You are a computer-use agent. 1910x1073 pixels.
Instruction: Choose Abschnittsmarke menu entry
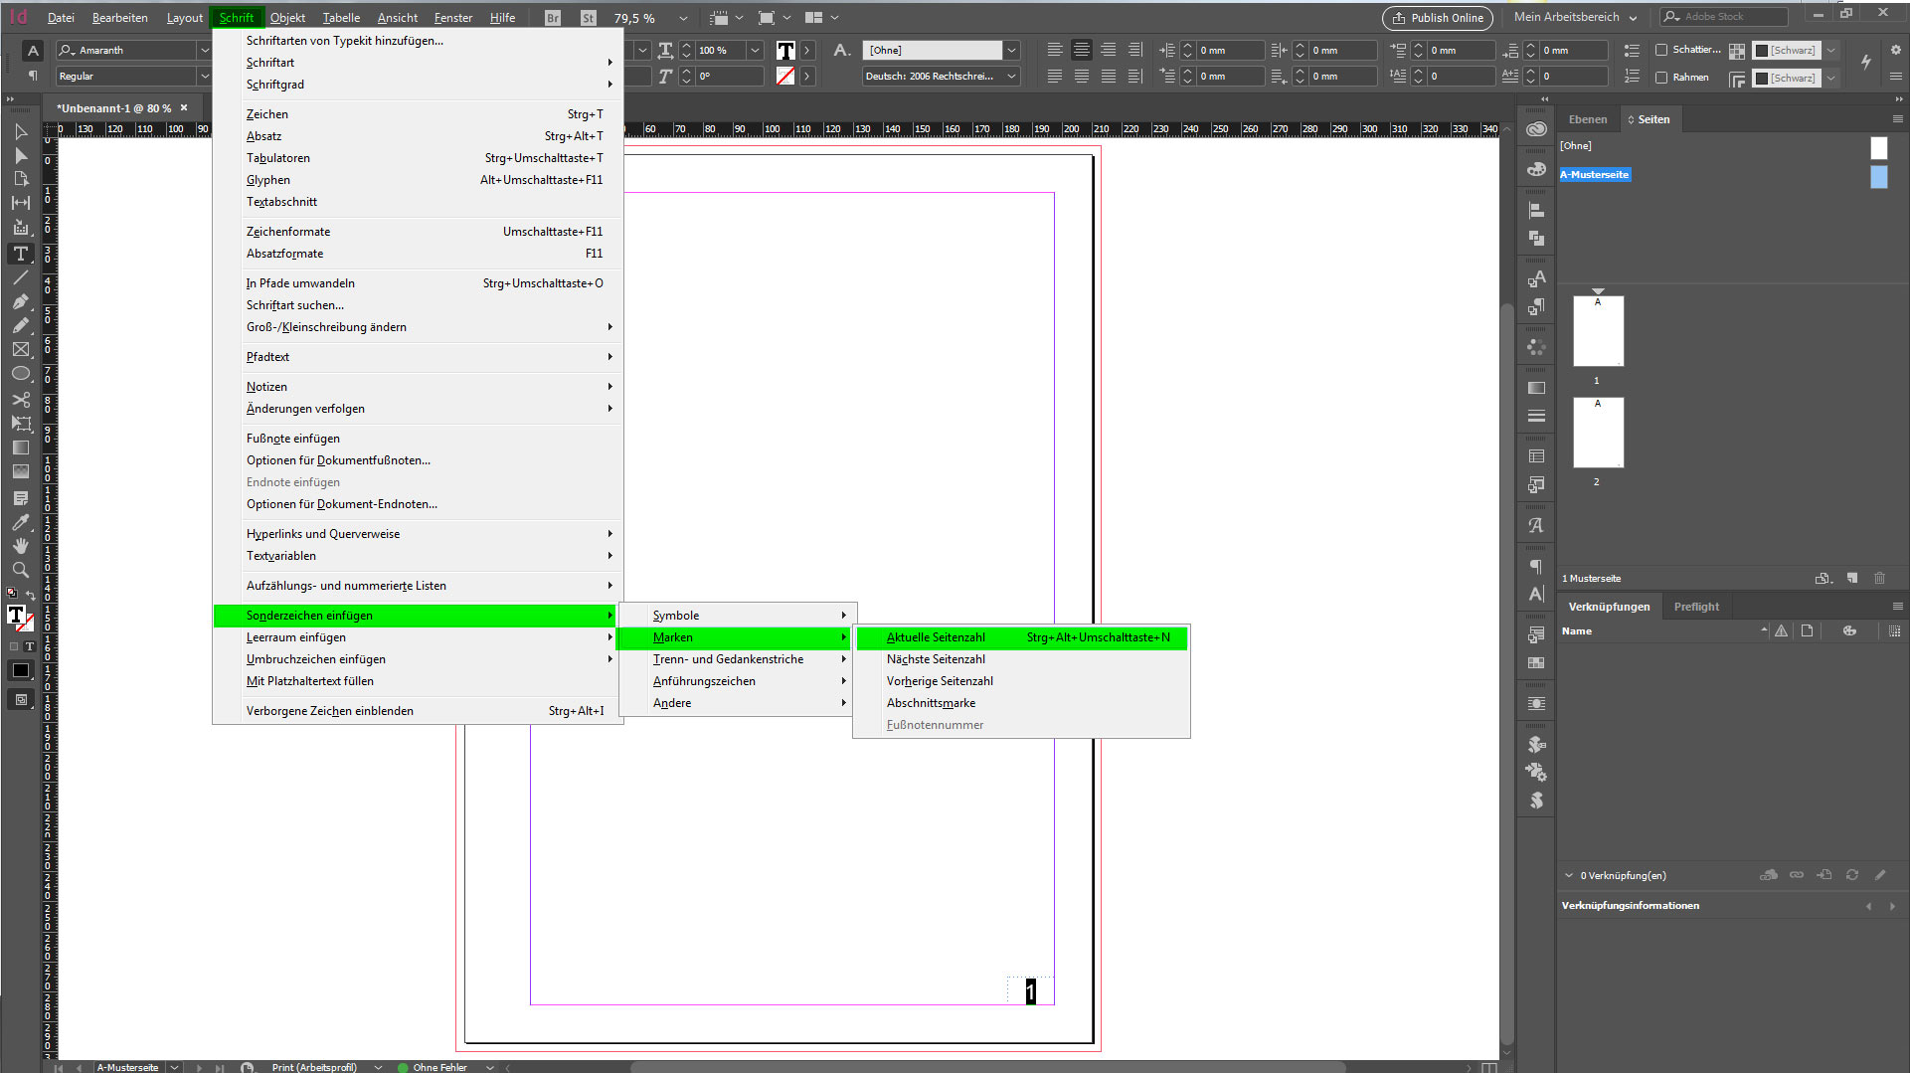coord(1022,703)
